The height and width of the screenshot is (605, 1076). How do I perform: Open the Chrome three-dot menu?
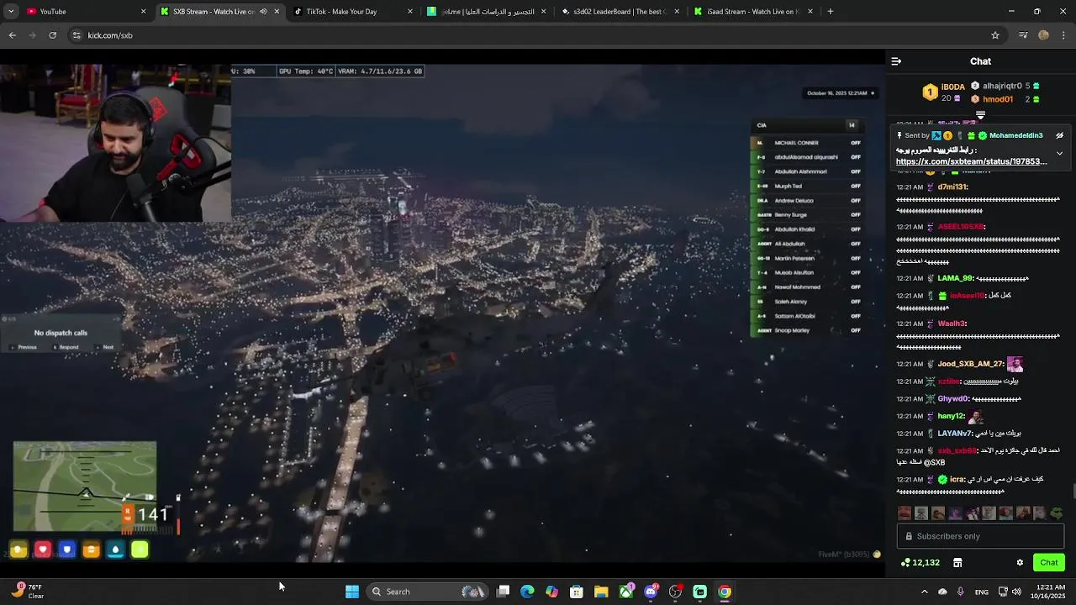tap(1064, 35)
